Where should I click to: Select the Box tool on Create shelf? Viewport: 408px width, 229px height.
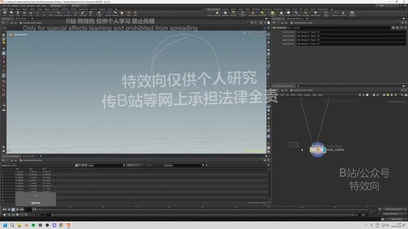pyautogui.click(x=4, y=13)
